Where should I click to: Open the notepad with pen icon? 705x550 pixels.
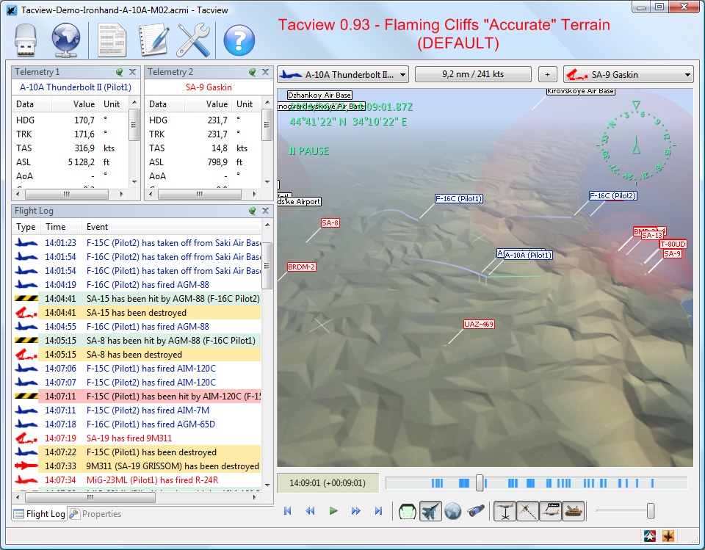(153, 40)
